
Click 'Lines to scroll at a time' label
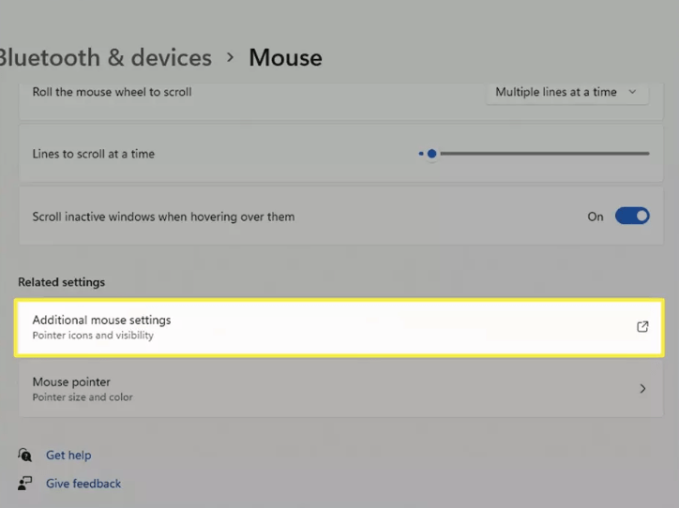[x=94, y=154]
